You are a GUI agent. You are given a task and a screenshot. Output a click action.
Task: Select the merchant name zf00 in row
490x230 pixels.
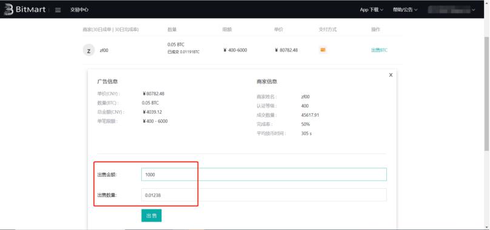click(x=104, y=50)
